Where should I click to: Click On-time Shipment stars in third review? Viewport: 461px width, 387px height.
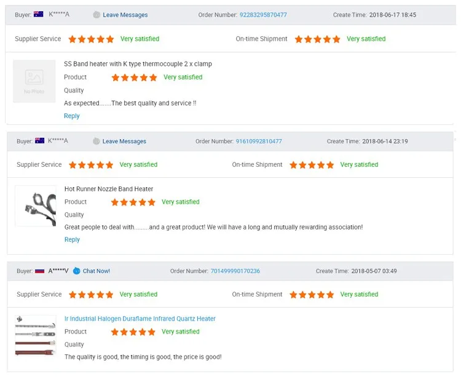(x=312, y=295)
